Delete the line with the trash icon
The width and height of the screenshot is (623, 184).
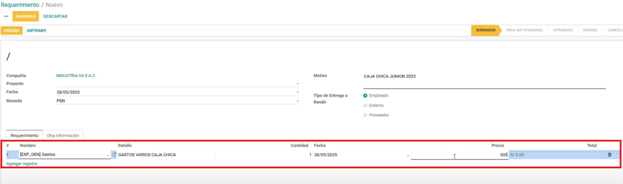pos(609,155)
